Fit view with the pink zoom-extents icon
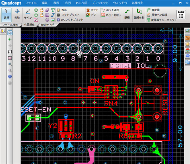The image size is (190, 164). (10, 58)
